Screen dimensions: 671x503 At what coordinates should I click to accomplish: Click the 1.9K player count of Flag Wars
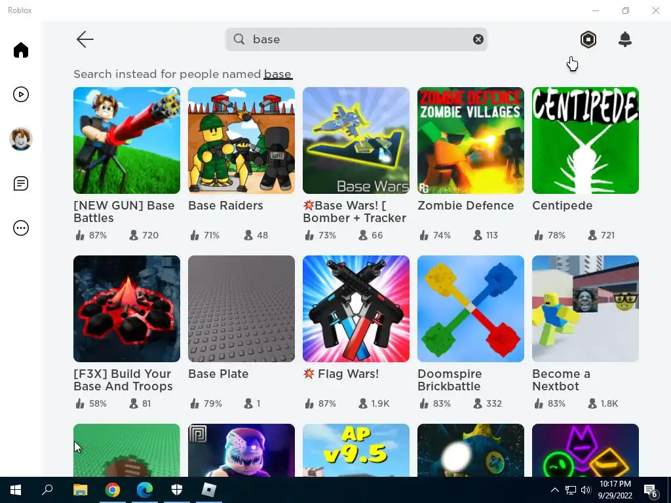374,403
